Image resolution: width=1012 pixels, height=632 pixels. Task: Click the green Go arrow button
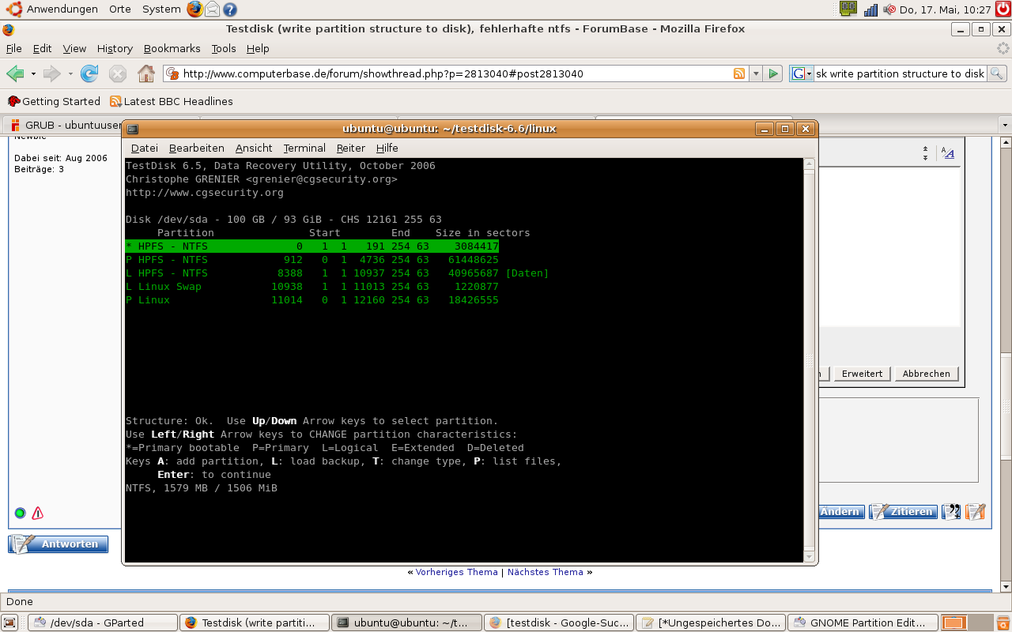773,73
